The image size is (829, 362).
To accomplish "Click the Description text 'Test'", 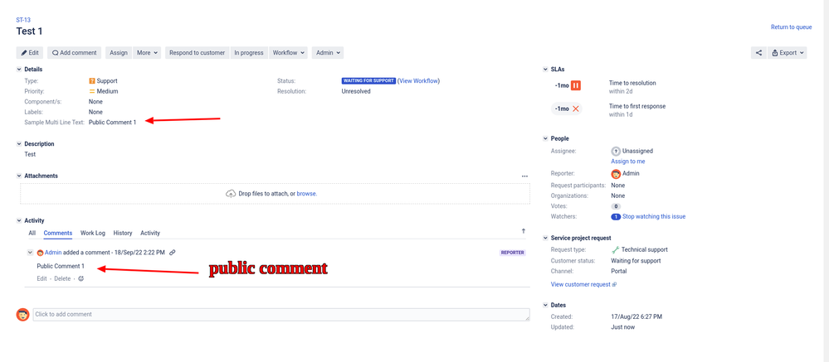I will (30, 155).
